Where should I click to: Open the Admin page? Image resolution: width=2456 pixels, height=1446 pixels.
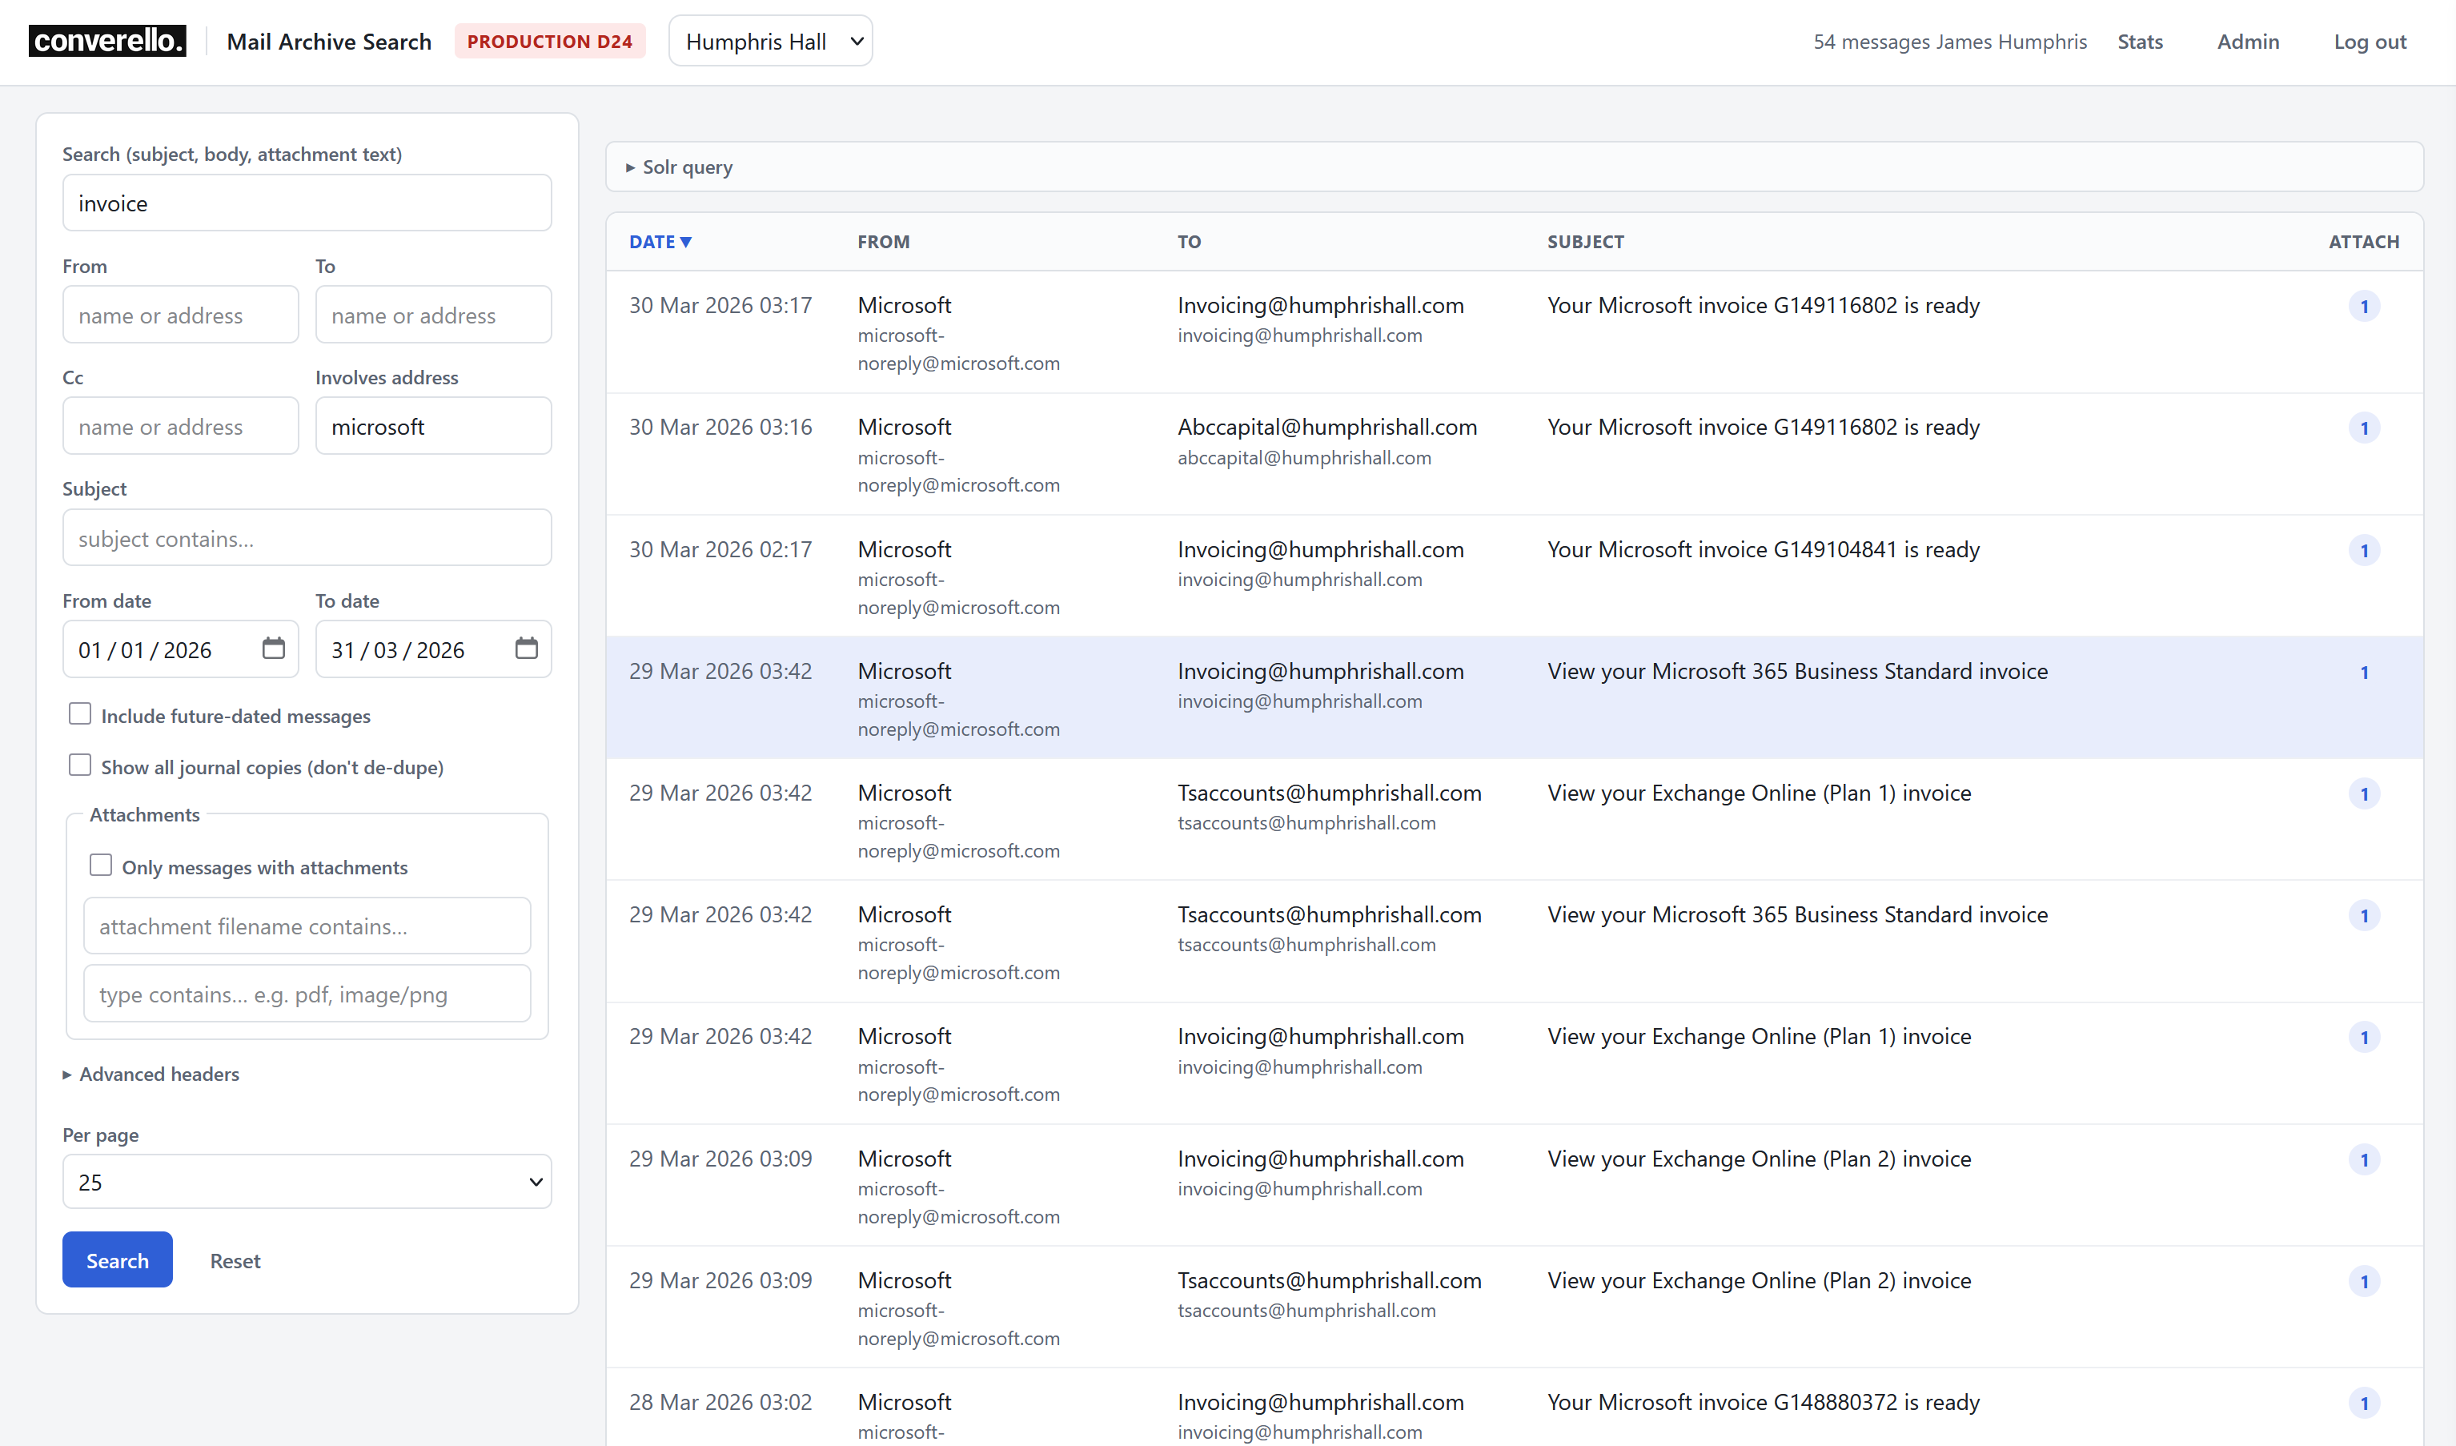tap(2247, 41)
